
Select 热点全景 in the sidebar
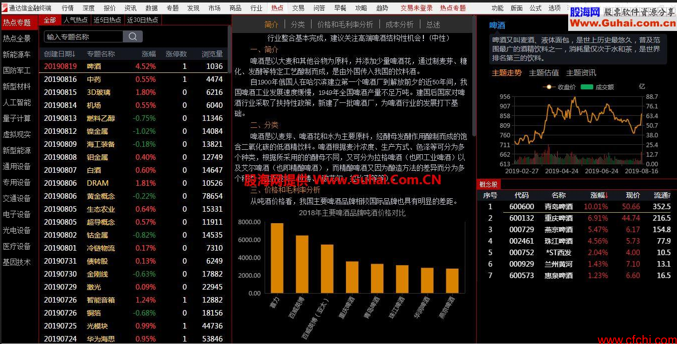[16, 38]
